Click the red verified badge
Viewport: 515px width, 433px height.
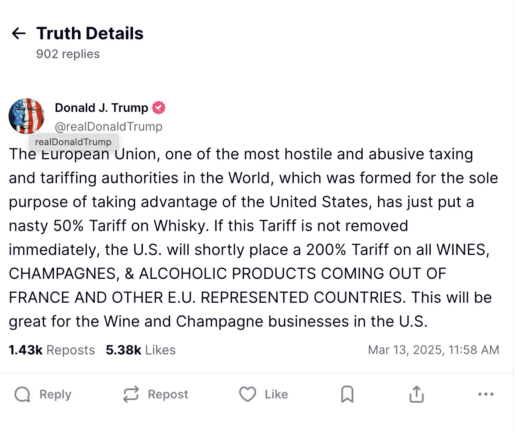click(159, 108)
